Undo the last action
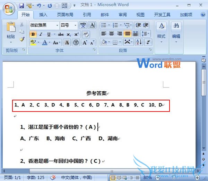The image size is (208, 181). coord(39,6)
